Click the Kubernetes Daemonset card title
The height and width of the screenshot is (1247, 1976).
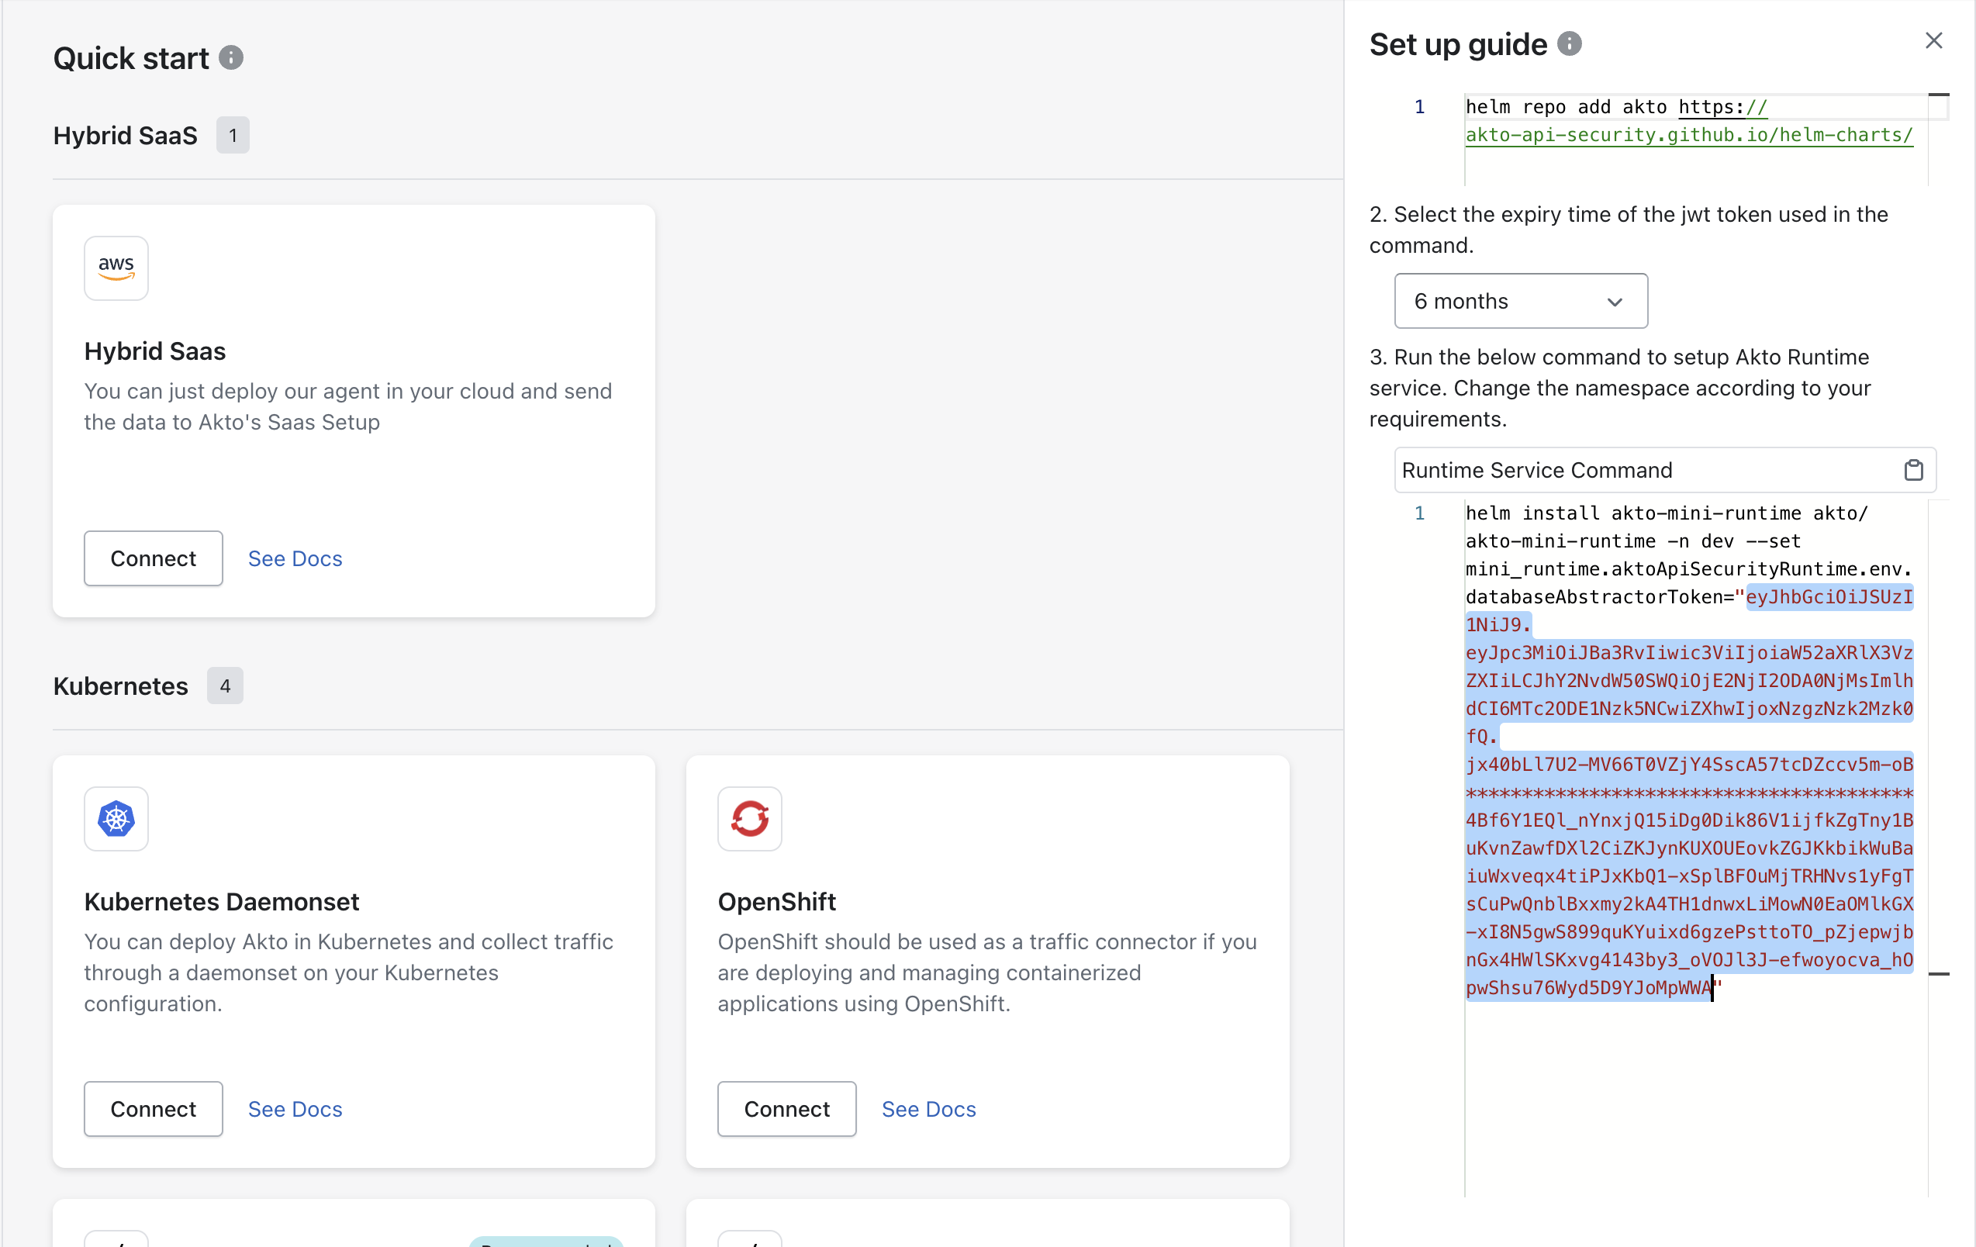[x=222, y=902]
